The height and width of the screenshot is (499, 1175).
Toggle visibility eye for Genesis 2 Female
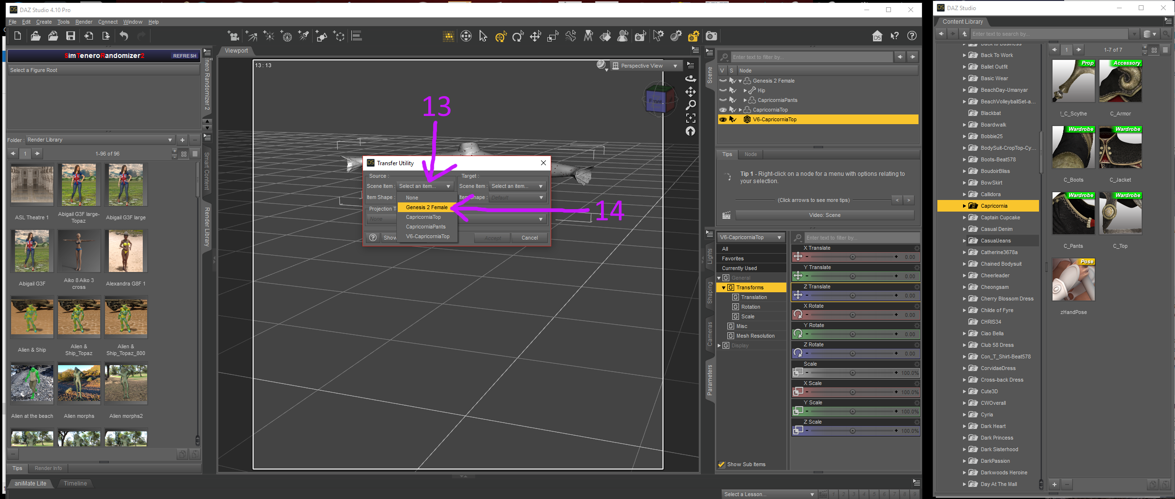coord(723,81)
